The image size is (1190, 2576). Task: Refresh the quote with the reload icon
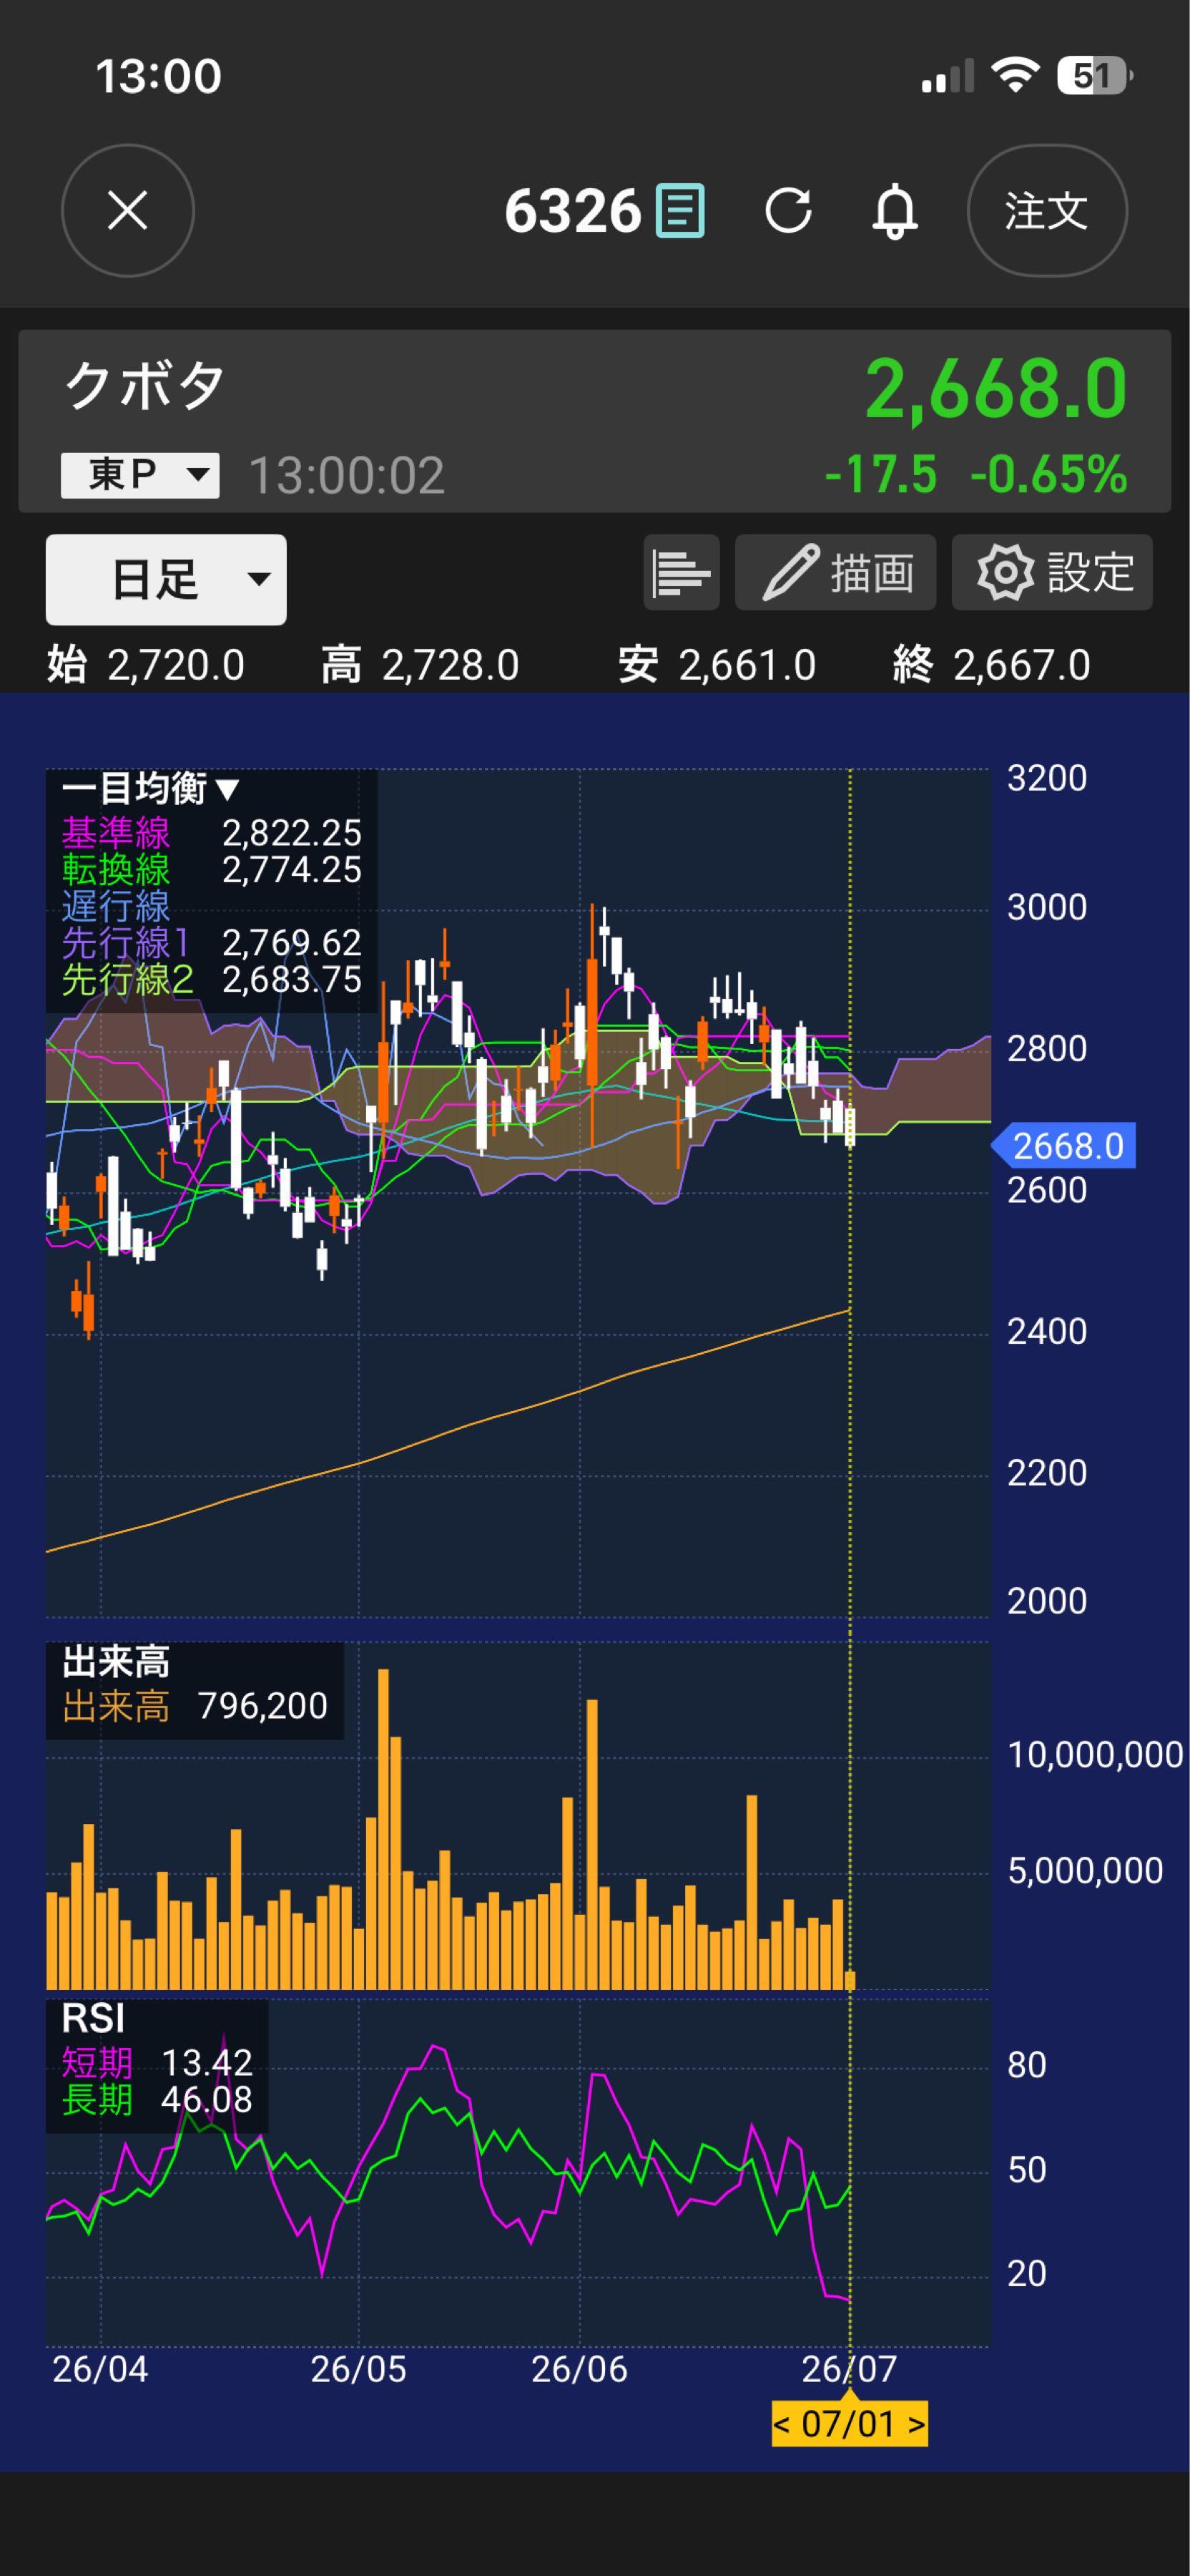tap(788, 211)
